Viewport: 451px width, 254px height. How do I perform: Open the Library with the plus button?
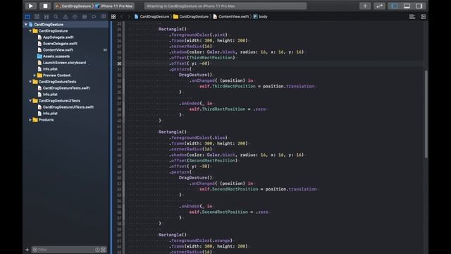pyautogui.click(x=365, y=6)
